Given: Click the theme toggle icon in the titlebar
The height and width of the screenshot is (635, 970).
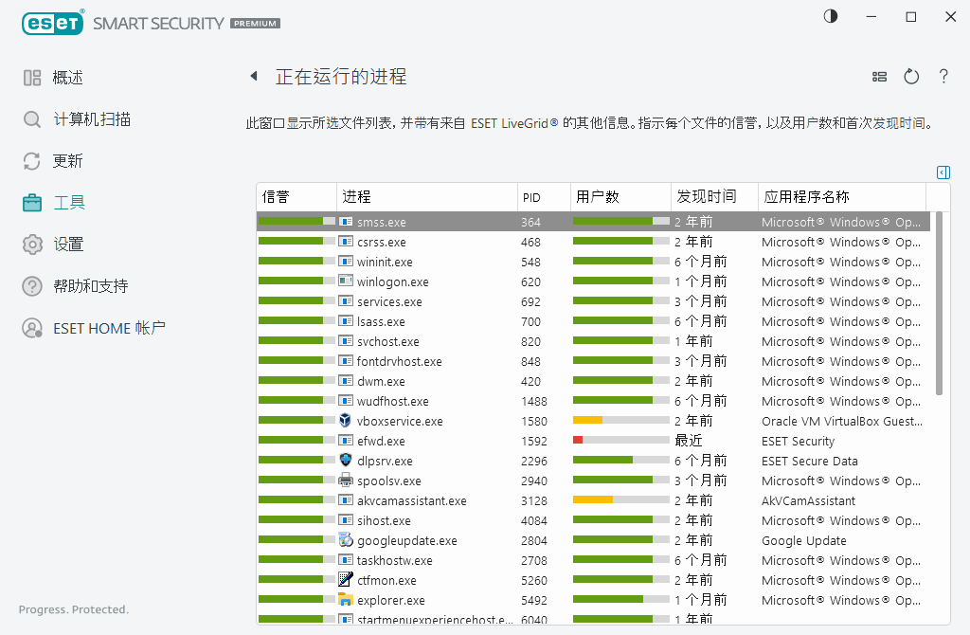Looking at the screenshot, I should pos(830,16).
